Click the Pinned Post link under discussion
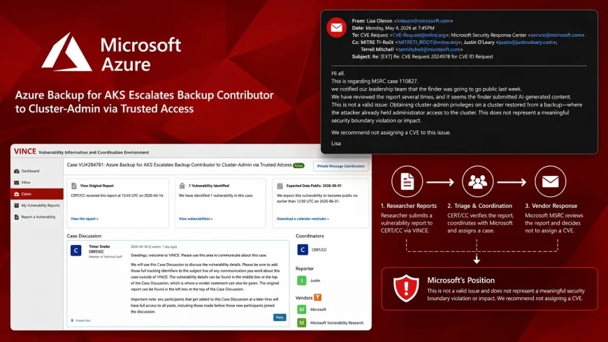608x342 pixels. click(83, 320)
